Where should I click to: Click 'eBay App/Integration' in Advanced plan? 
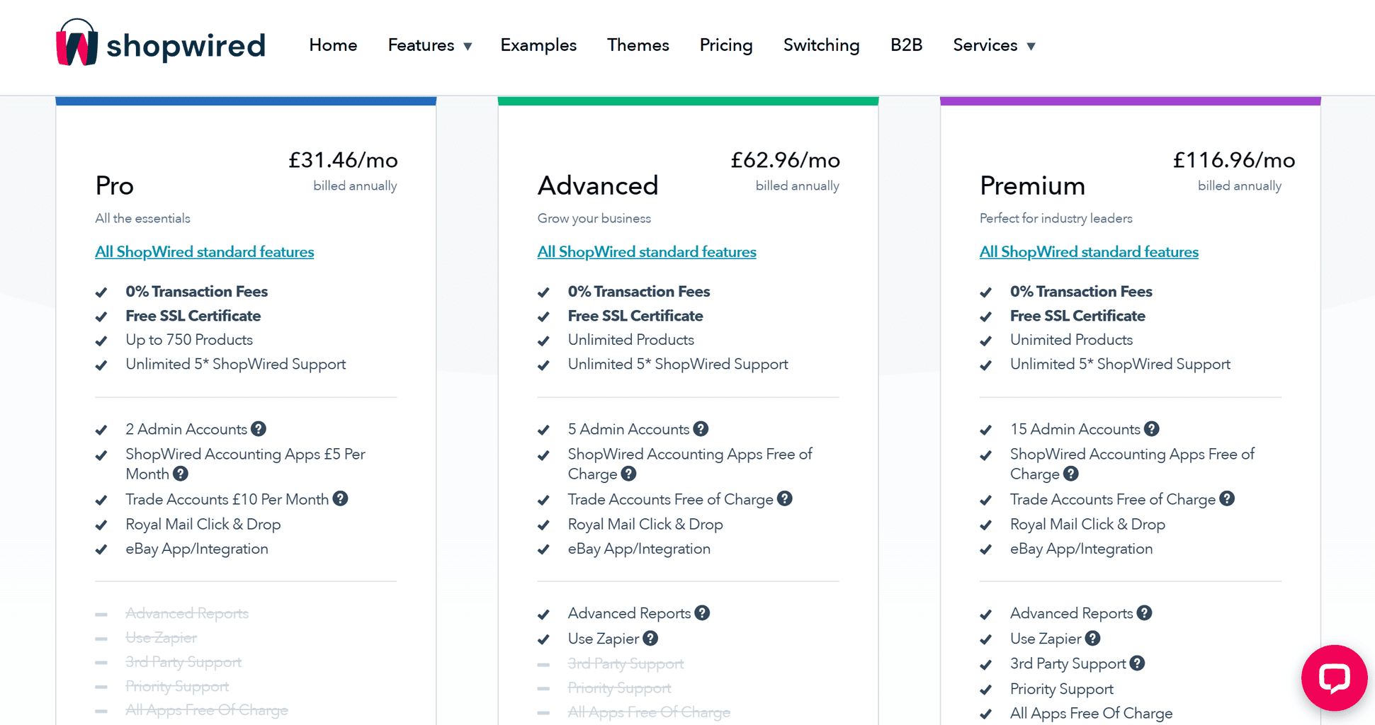[639, 549]
